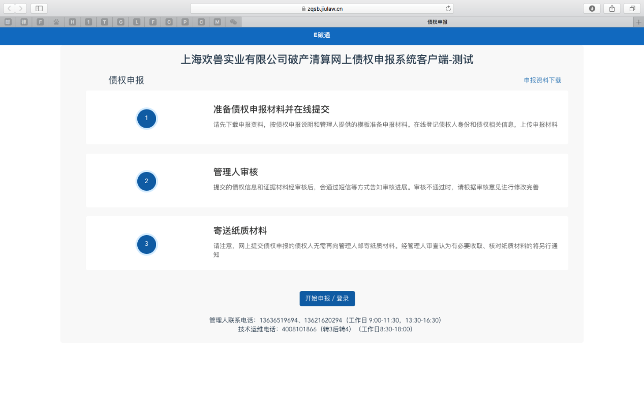Click the 开始申报 / 登录 button
Screen dimensions: 644x403
click(327, 299)
